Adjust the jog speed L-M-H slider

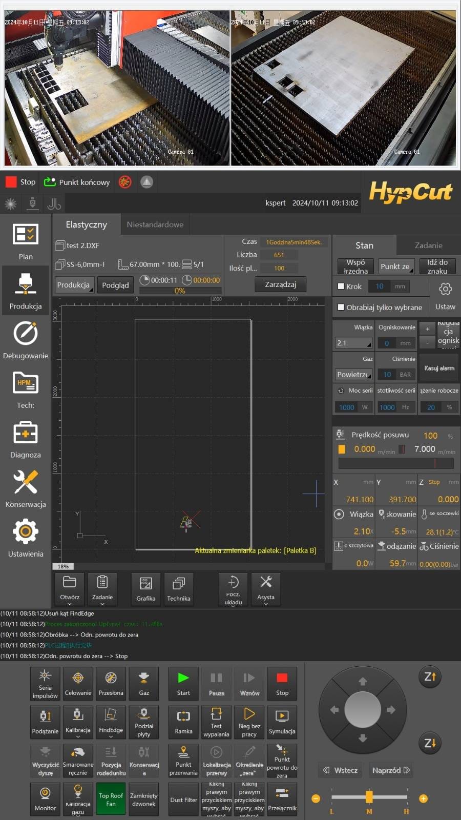point(369,796)
